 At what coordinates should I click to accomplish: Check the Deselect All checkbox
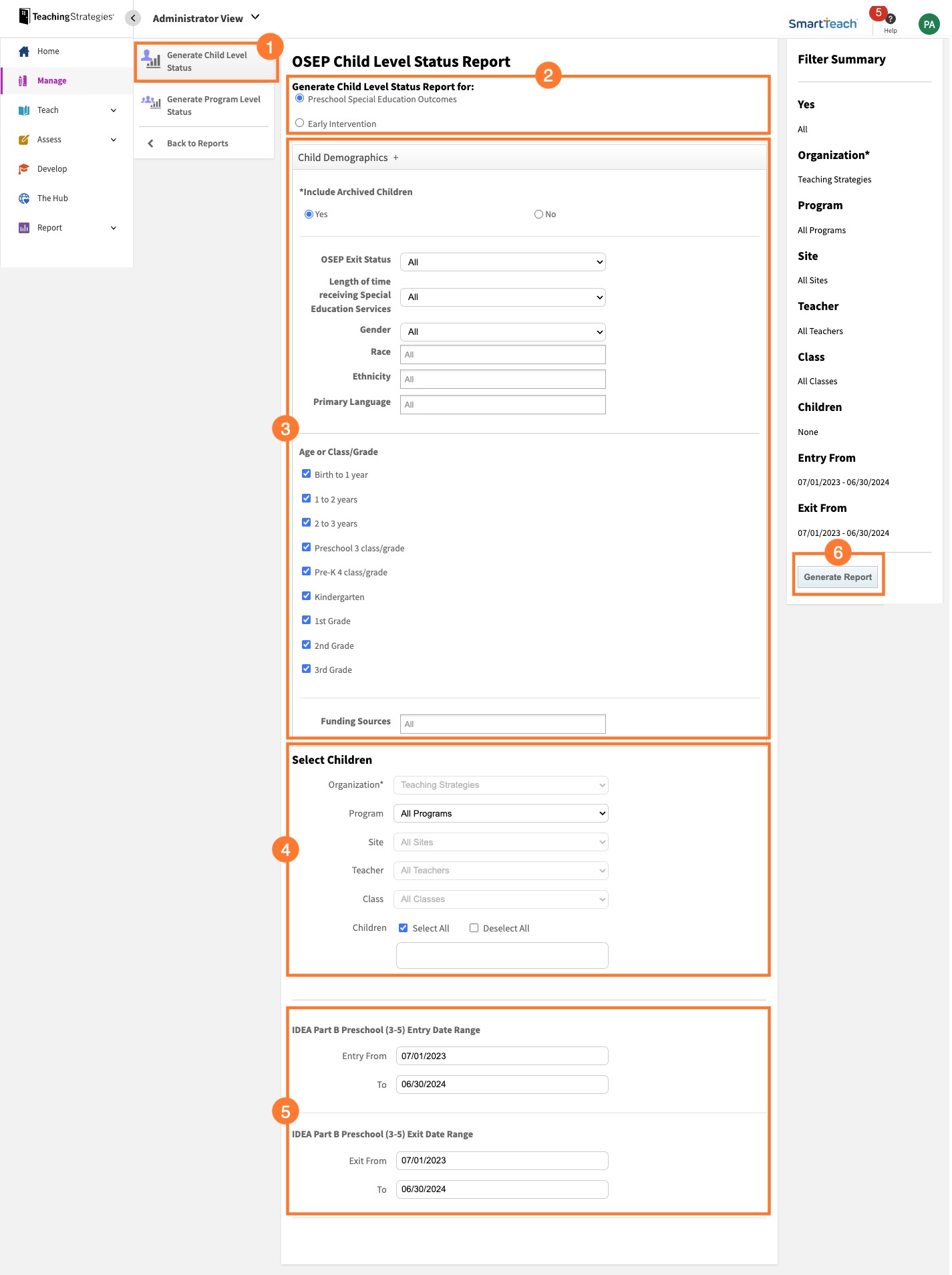click(x=474, y=928)
